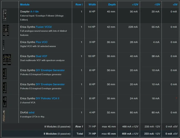
Task: Follow the Pico VCO module link
Action: (x=42, y=42)
